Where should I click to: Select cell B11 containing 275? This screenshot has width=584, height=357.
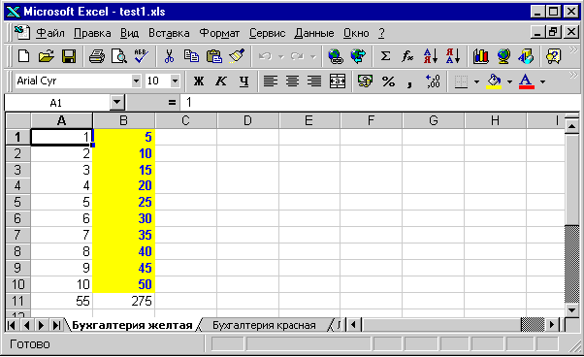point(123,301)
